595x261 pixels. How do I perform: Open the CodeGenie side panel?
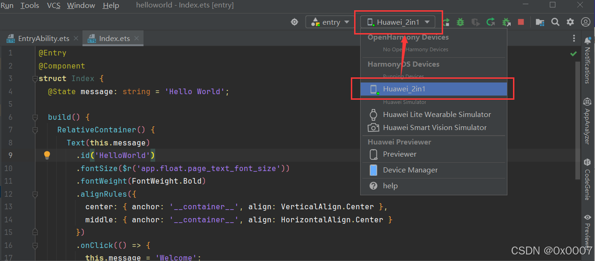coord(588,179)
